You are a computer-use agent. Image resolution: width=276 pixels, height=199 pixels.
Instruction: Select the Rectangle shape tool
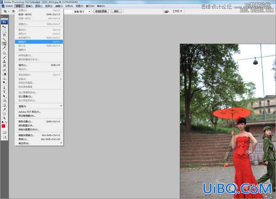point(4,100)
